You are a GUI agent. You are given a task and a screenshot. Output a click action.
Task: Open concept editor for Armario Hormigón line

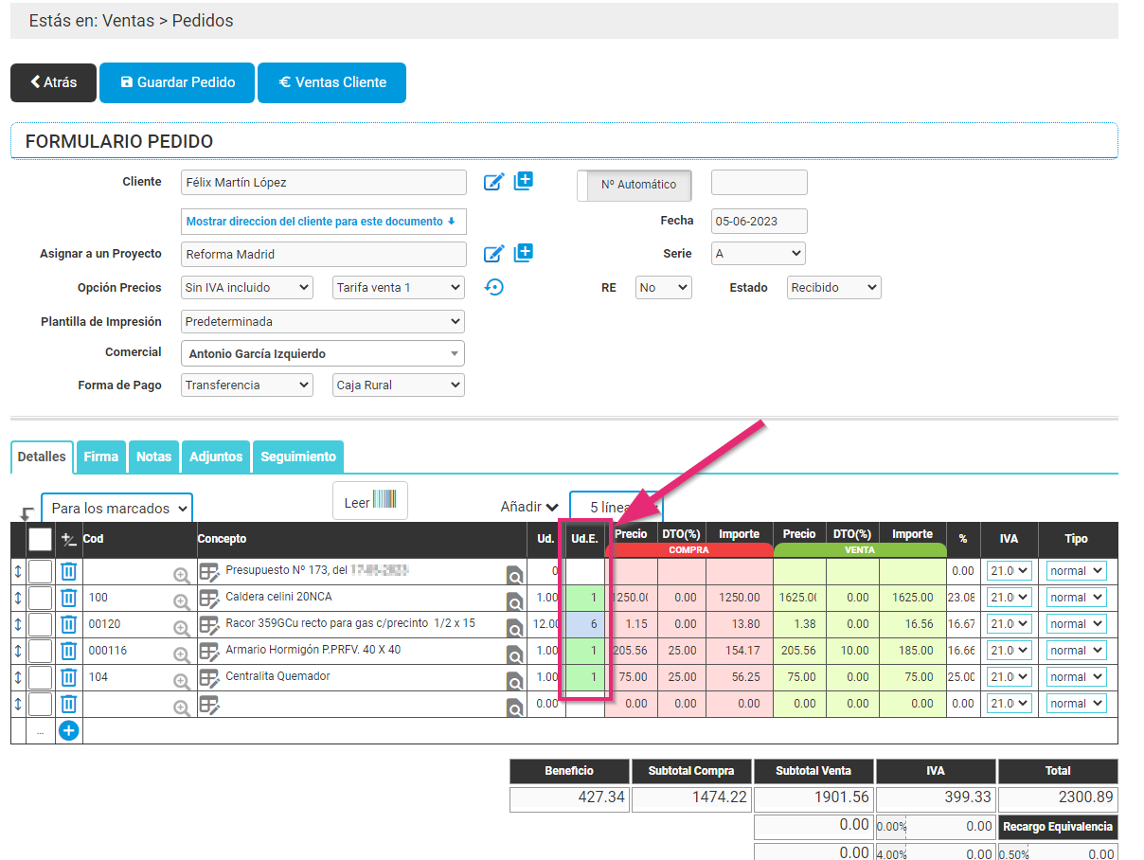209,651
